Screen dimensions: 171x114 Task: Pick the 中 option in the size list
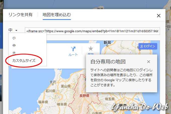[14, 46]
